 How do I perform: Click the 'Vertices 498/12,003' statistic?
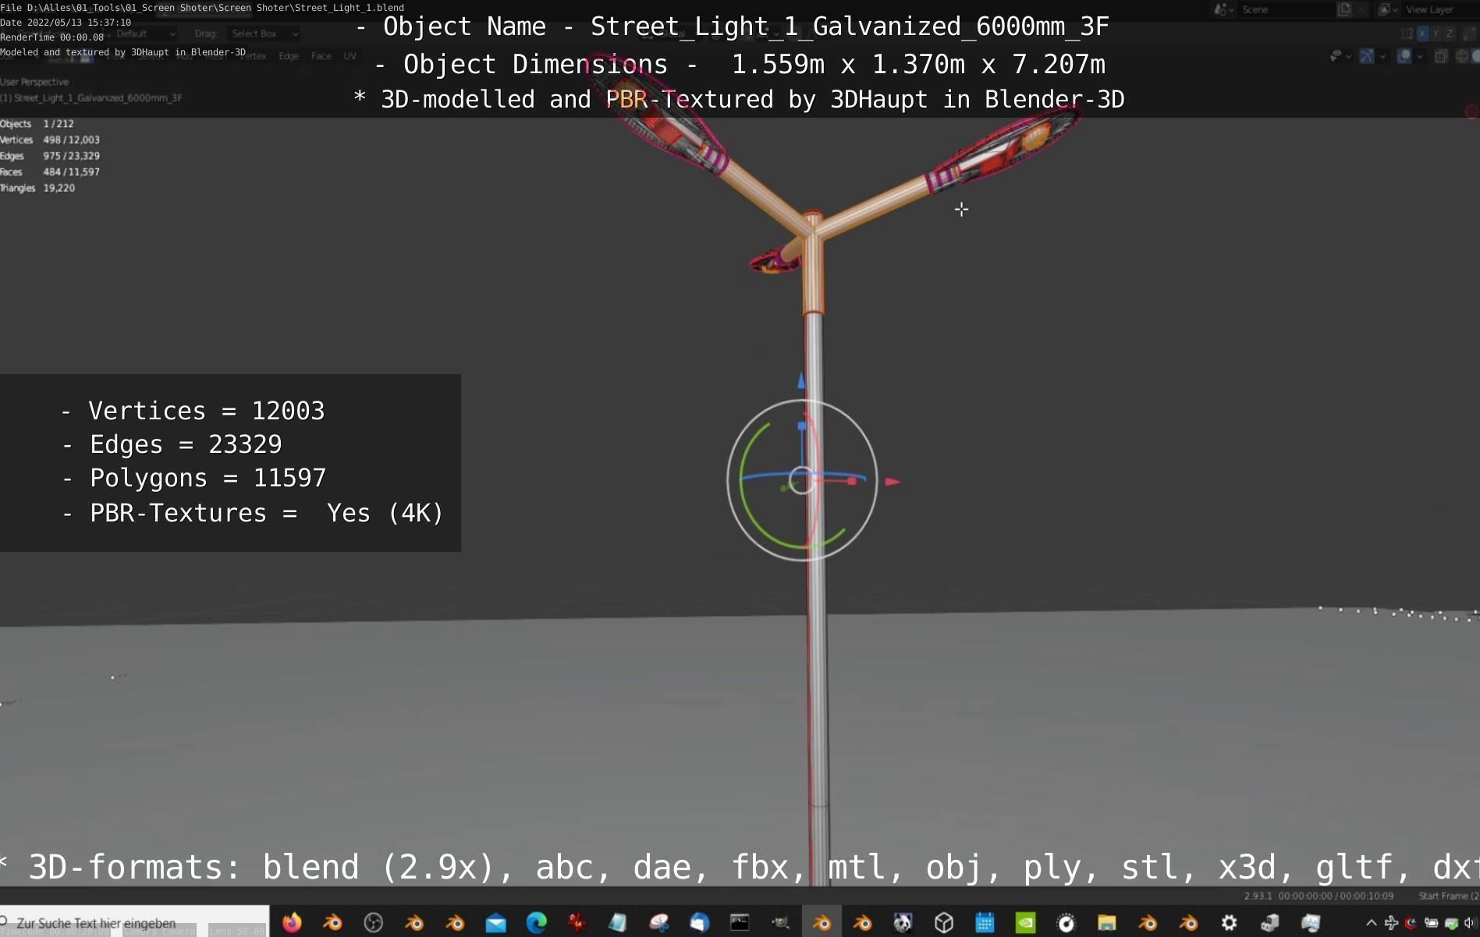[50, 140]
